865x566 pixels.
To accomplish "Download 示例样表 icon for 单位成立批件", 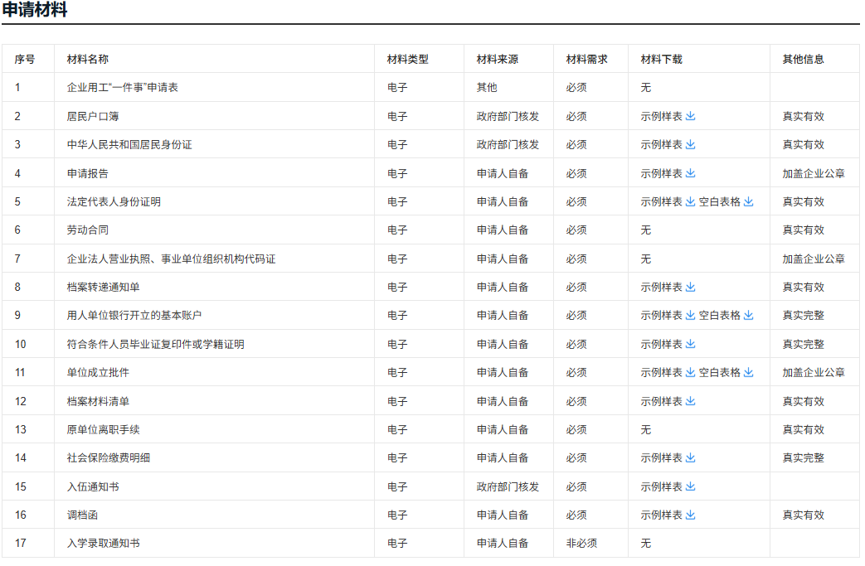I will 690,373.
